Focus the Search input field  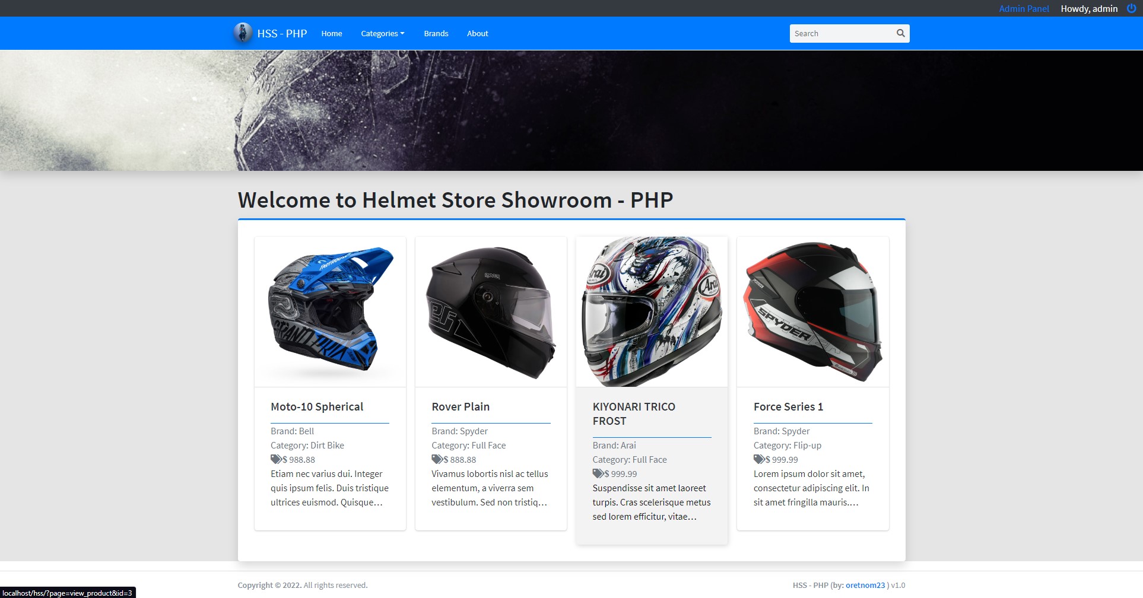[x=842, y=33]
